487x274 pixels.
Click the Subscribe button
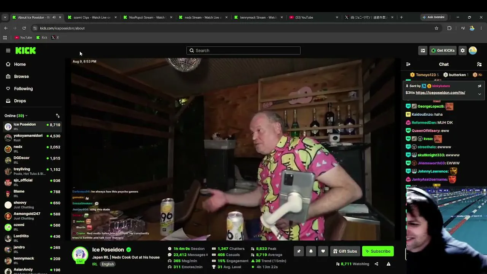pyautogui.click(x=378, y=251)
